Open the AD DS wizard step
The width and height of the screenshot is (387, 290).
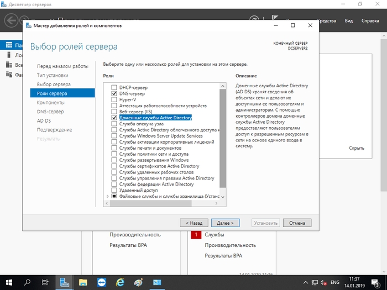[44, 120]
